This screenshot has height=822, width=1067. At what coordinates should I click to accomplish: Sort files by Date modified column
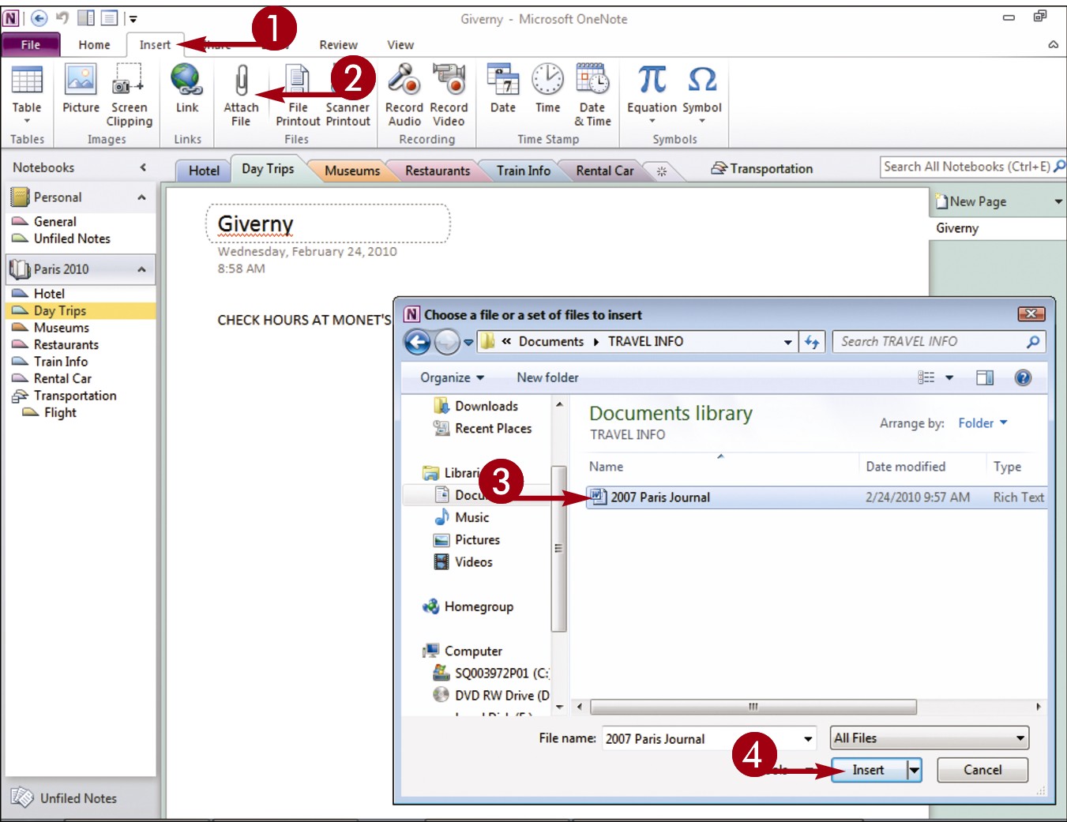point(905,467)
